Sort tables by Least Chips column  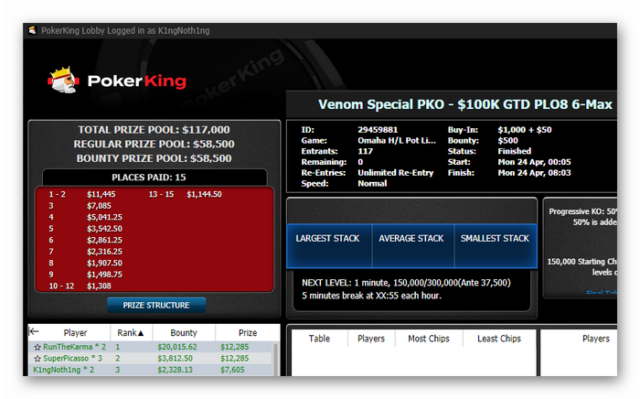point(499,339)
